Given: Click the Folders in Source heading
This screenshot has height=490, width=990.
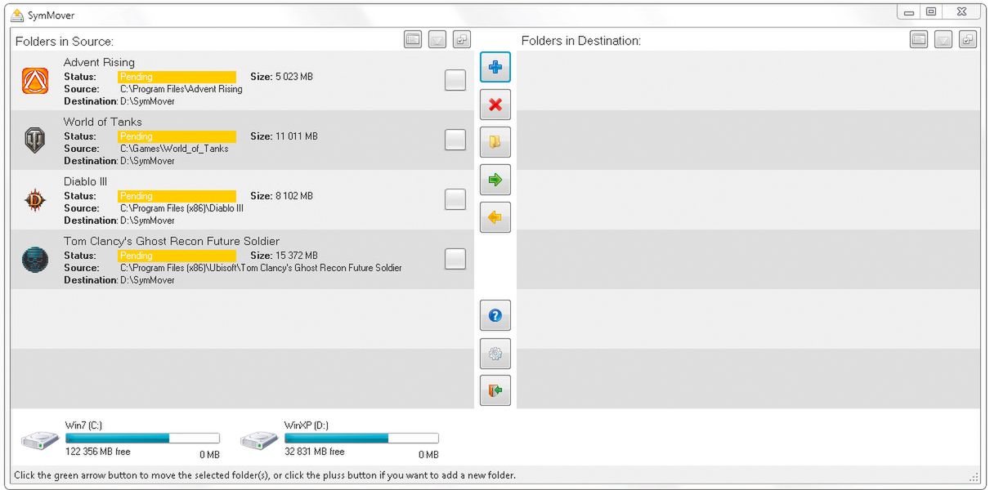Looking at the screenshot, I should tap(64, 41).
